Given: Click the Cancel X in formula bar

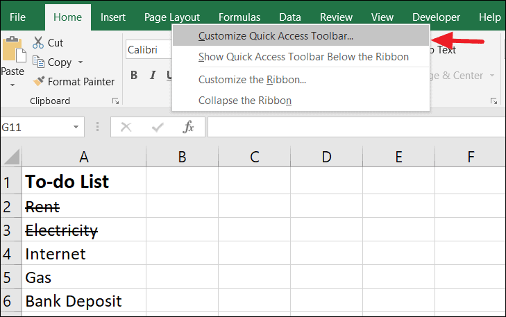Looking at the screenshot, I should pyautogui.click(x=126, y=127).
